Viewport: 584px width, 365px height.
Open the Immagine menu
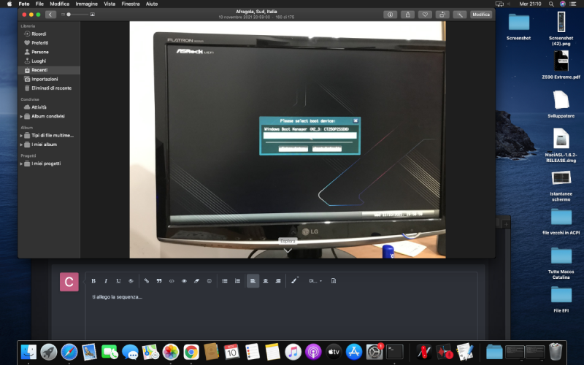pyautogui.click(x=86, y=4)
